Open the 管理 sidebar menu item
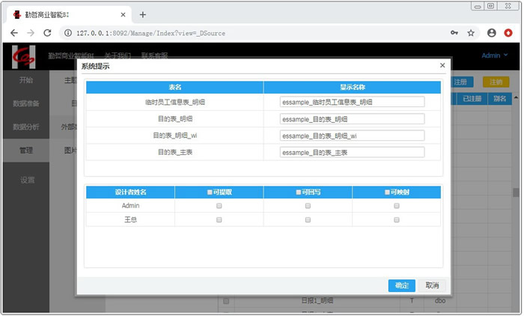The width and height of the screenshot is (524, 316). (x=26, y=151)
